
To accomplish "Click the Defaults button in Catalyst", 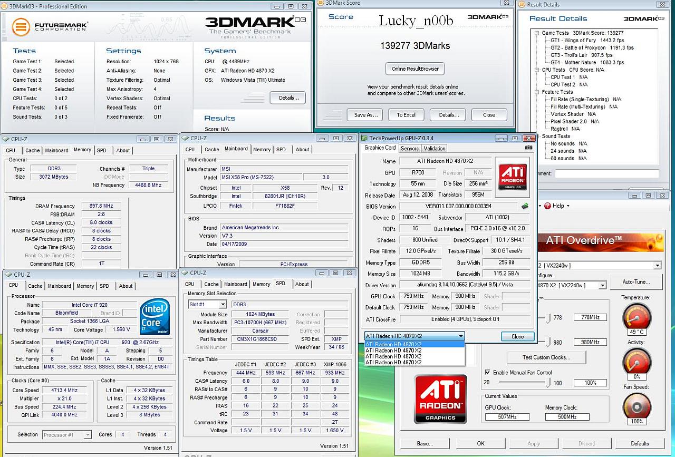I will [x=640, y=443].
